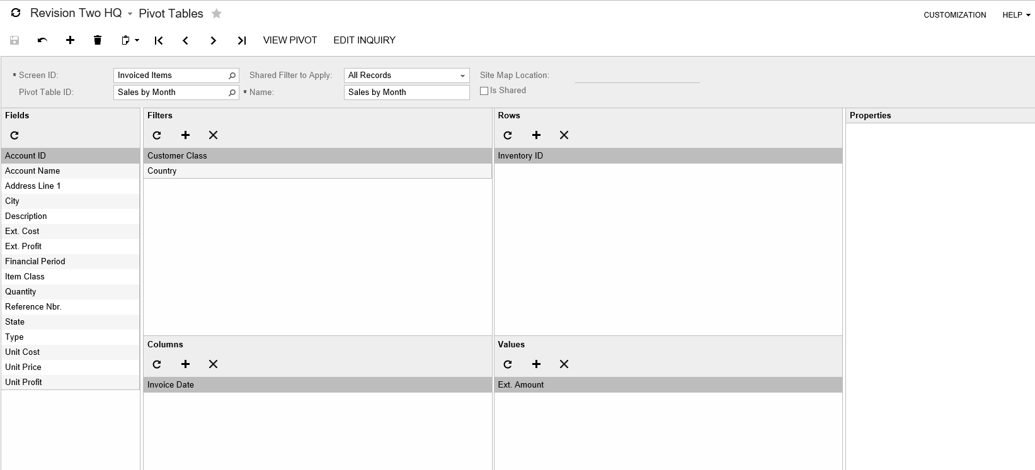This screenshot has width=1035, height=470.
Task: Click the Name input field
Action: tap(406, 92)
